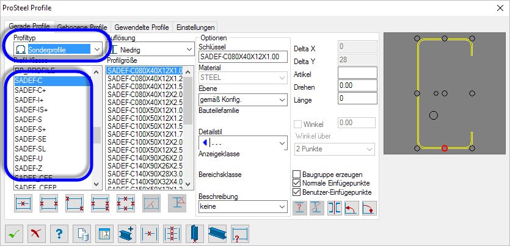Screen dimensions: 510x246
Task: Choose two-side midpoints insertion icon
Action: [49, 203]
